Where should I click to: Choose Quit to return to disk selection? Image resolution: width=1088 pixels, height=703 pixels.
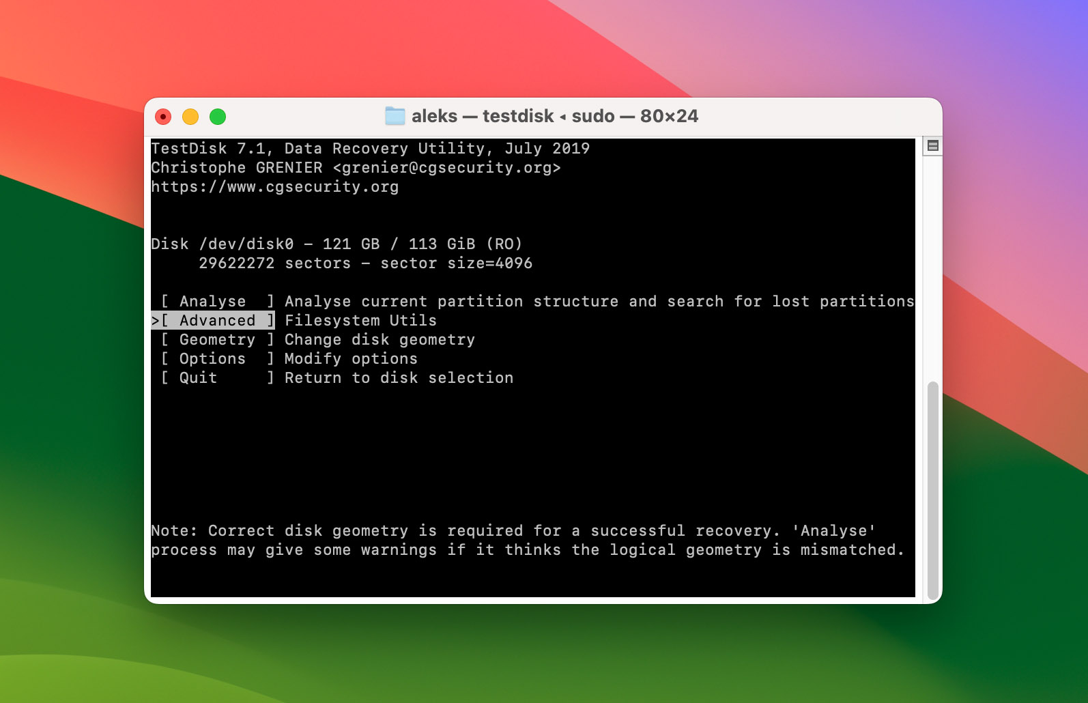[217, 377]
